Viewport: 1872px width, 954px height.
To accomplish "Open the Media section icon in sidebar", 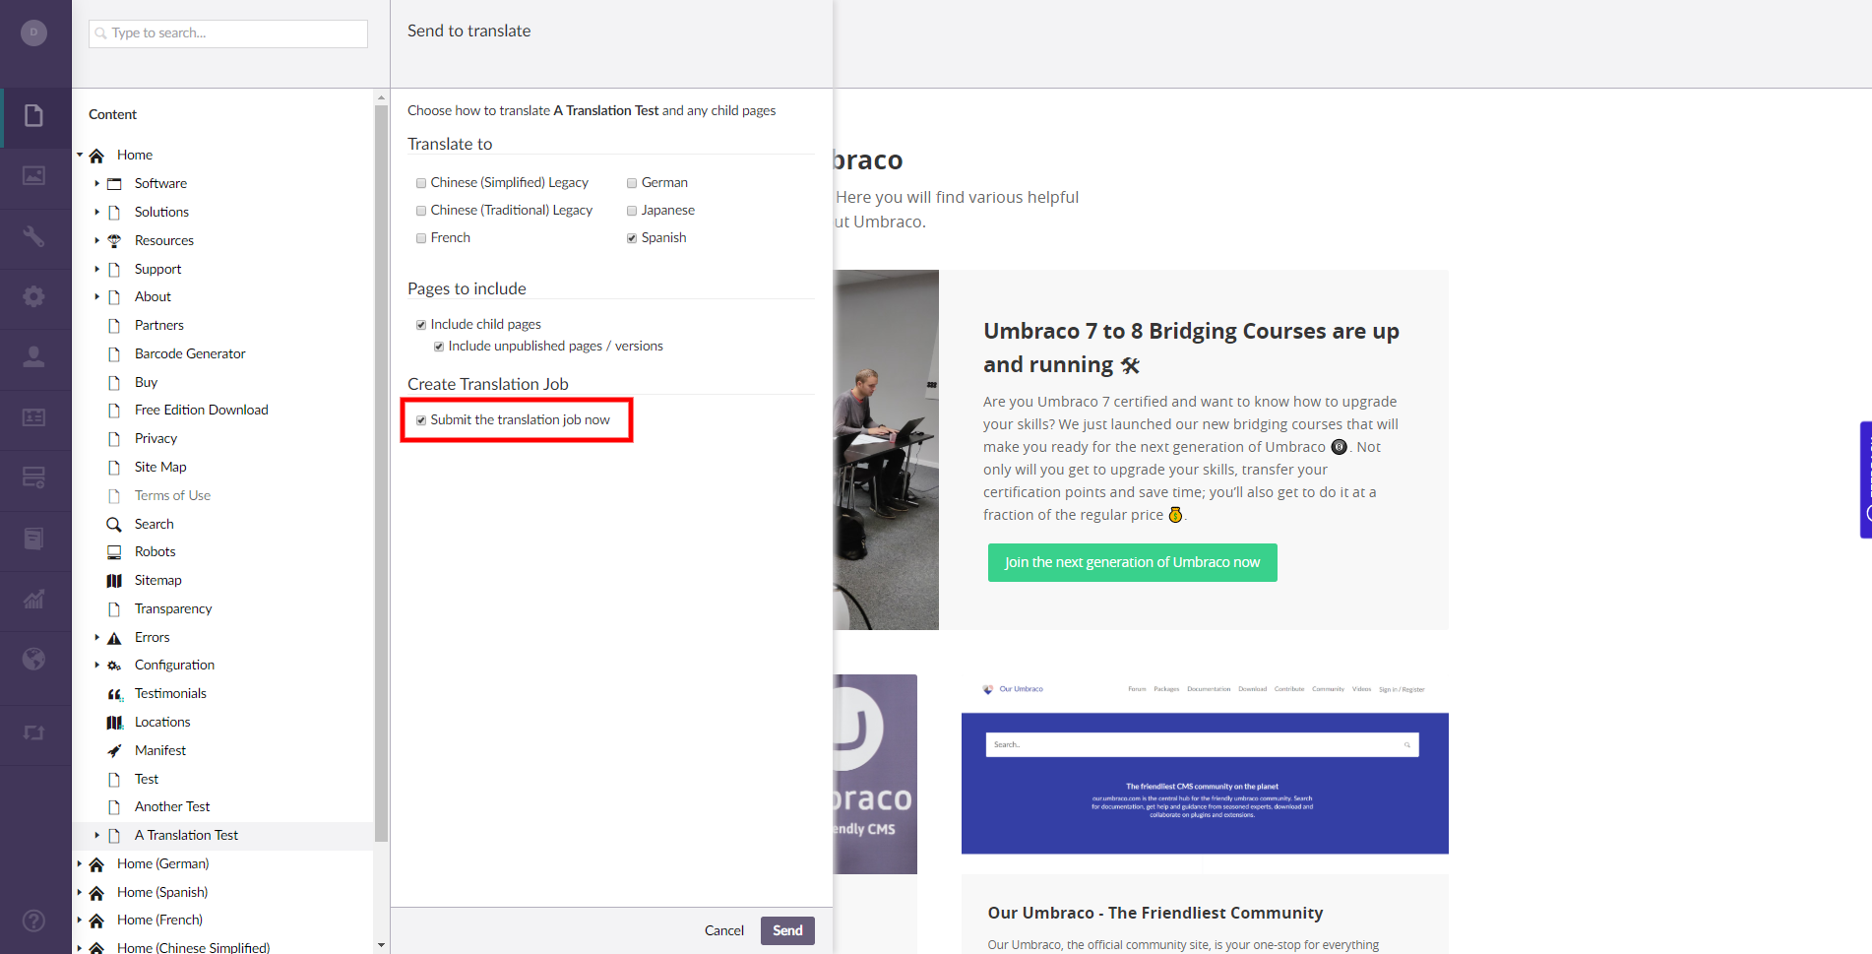I will click(33, 176).
